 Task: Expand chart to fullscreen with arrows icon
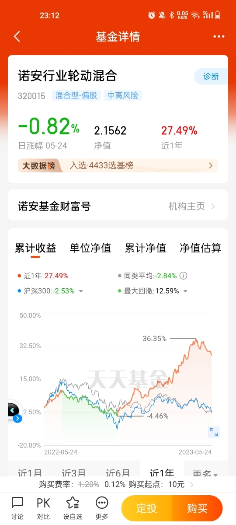213,432
